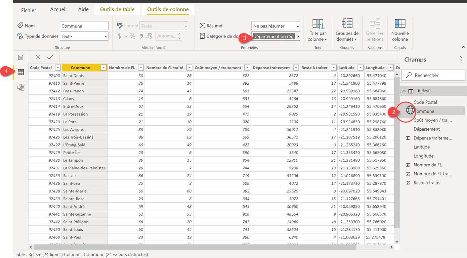Open the Model view icon
Image resolution: width=467 pixels, height=258 pixels.
tap(21, 87)
